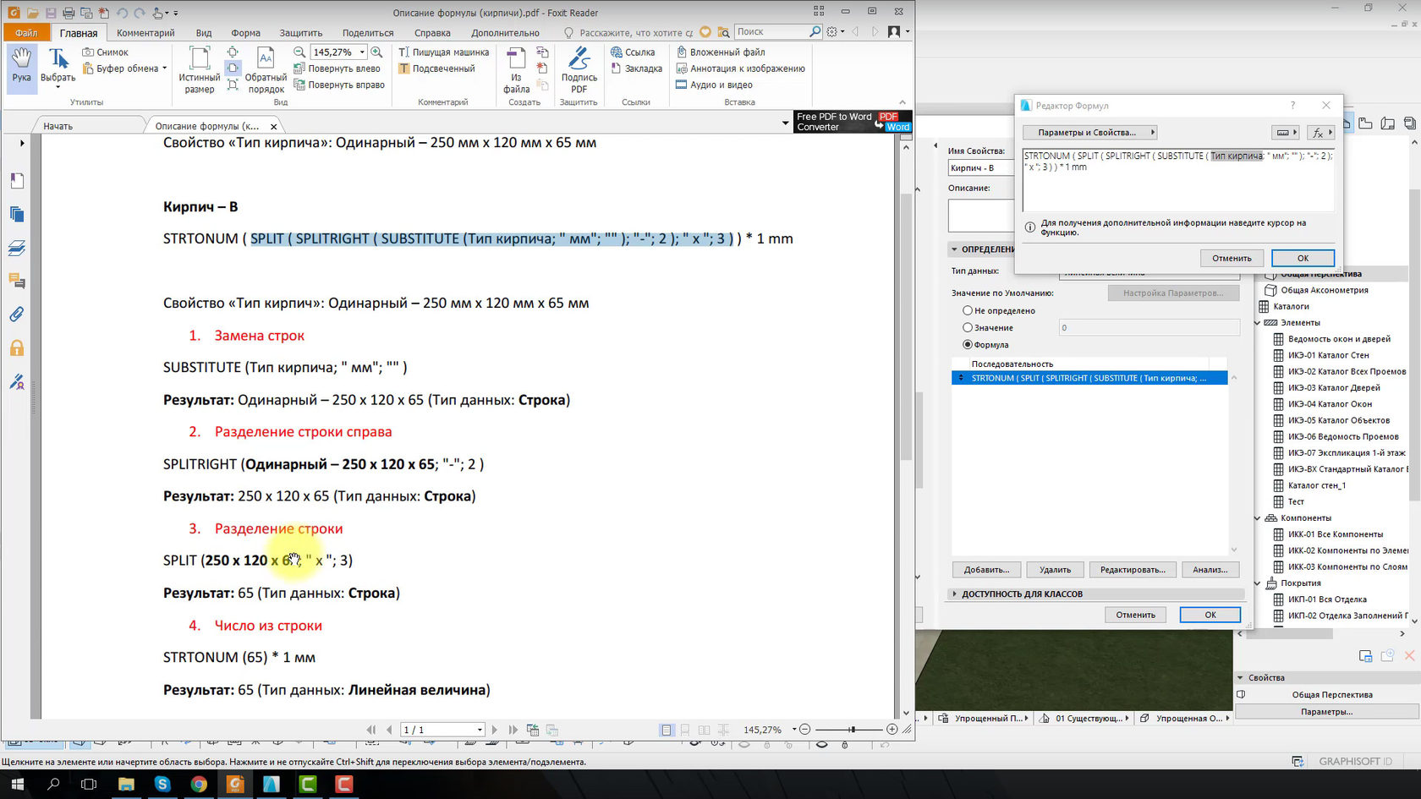Viewport: 1421px width, 799px height.
Task: Rotate page right (Повернуть вправо)
Action: point(338,85)
